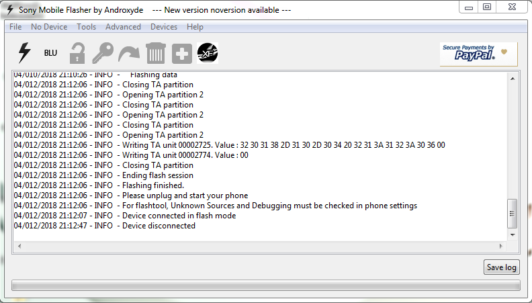Click the log's vertical scrollbar up arrow

click(513, 79)
